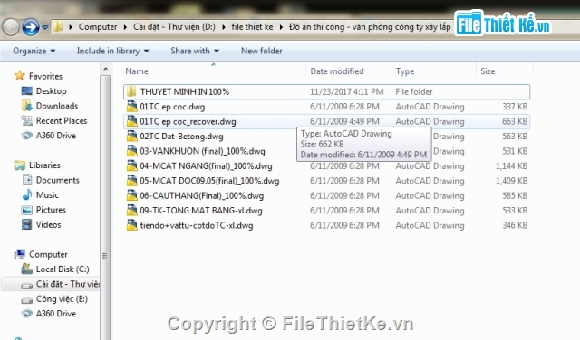Screen dimensions: 580x340
Task: Expand arrow between Computer and Cài đặt breadcrumb
Action: [x=125, y=27]
